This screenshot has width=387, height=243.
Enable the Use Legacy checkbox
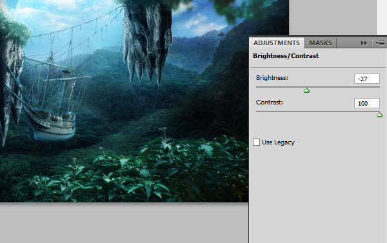256,142
